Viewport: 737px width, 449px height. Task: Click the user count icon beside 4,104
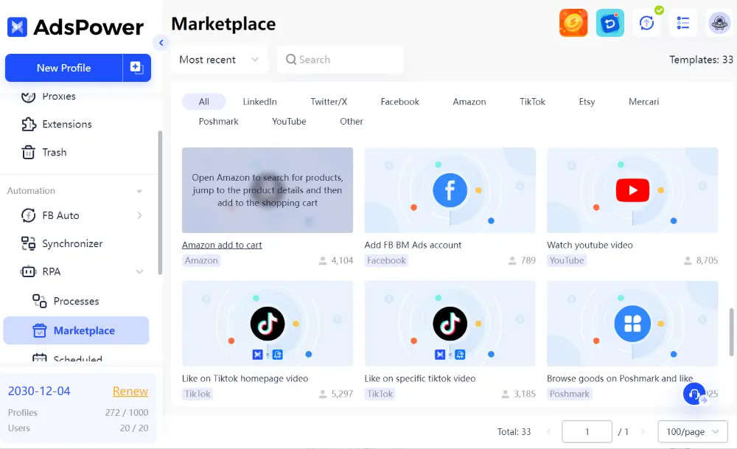(323, 261)
